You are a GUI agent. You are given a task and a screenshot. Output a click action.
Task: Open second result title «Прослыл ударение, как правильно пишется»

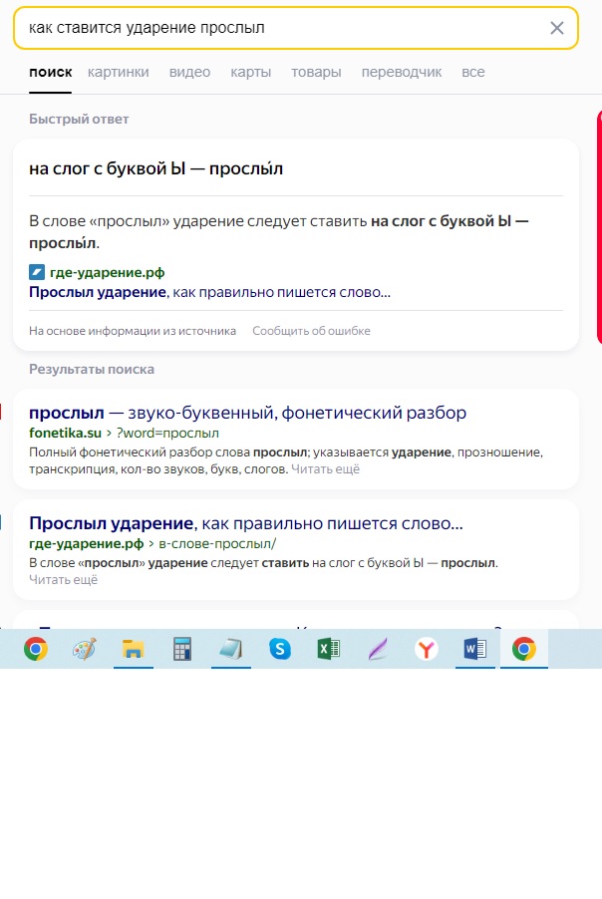tap(246, 523)
